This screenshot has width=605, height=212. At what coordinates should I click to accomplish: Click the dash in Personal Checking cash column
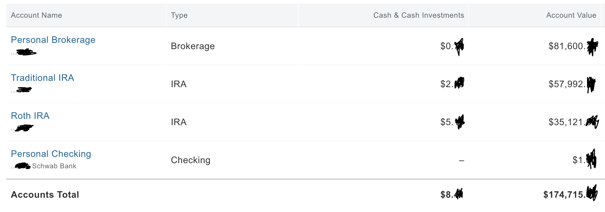pyautogui.click(x=461, y=161)
